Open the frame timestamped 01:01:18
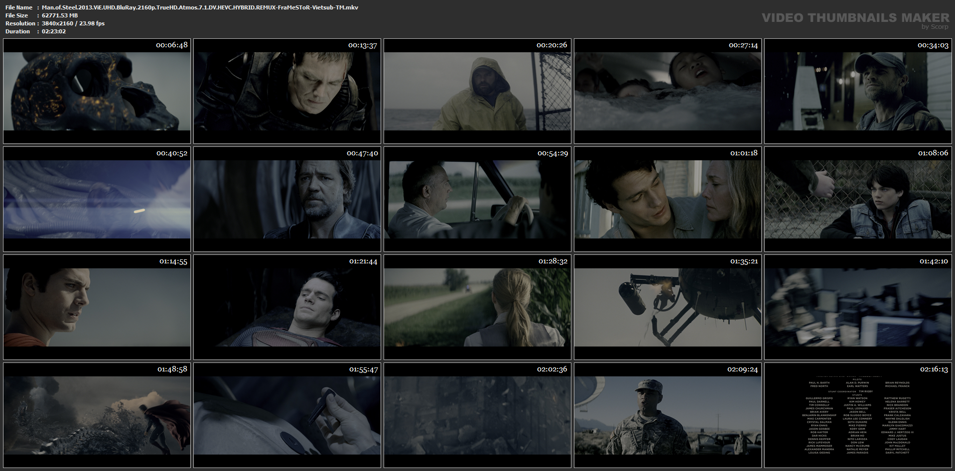Screen dimensions: 955x471 click(x=668, y=199)
